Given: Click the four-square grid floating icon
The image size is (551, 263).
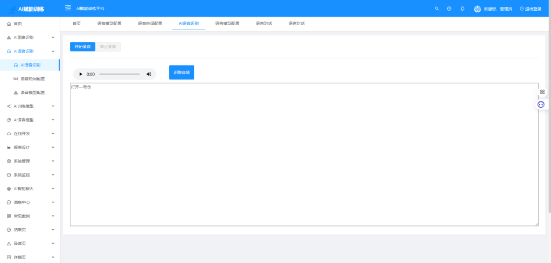Looking at the screenshot, I should (x=542, y=92).
